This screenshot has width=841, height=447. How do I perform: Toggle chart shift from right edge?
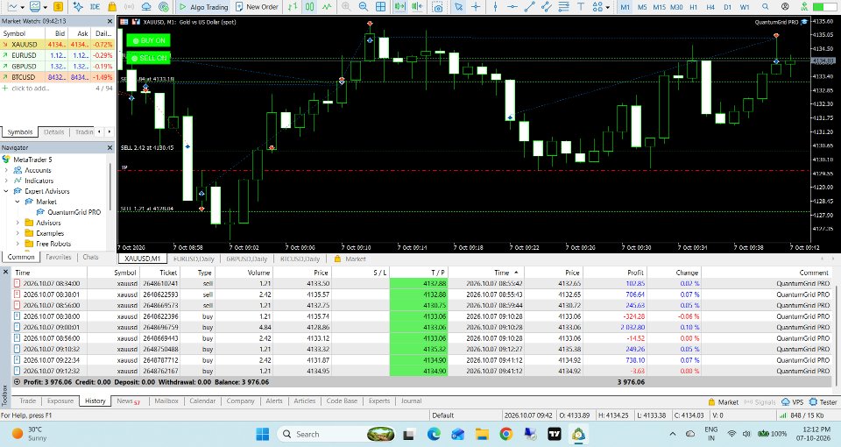click(x=417, y=6)
